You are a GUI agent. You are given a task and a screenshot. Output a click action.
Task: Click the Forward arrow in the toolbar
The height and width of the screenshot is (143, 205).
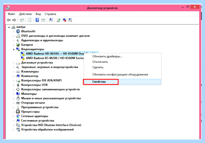pyautogui.click(x=14, y=20)
